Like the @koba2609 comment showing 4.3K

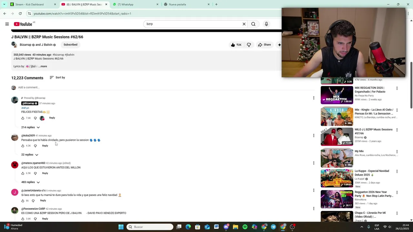tap(23, 146)
